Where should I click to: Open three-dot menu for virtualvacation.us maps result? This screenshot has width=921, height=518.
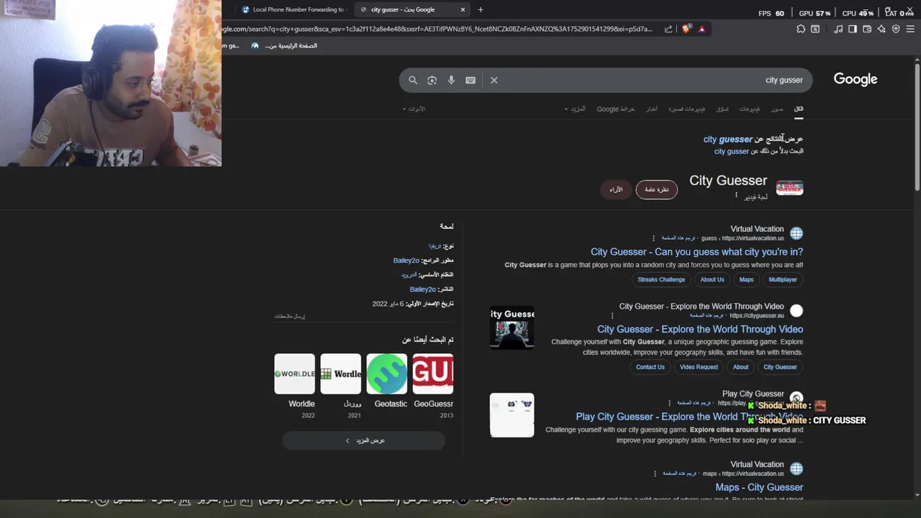[x=655, y=473]
